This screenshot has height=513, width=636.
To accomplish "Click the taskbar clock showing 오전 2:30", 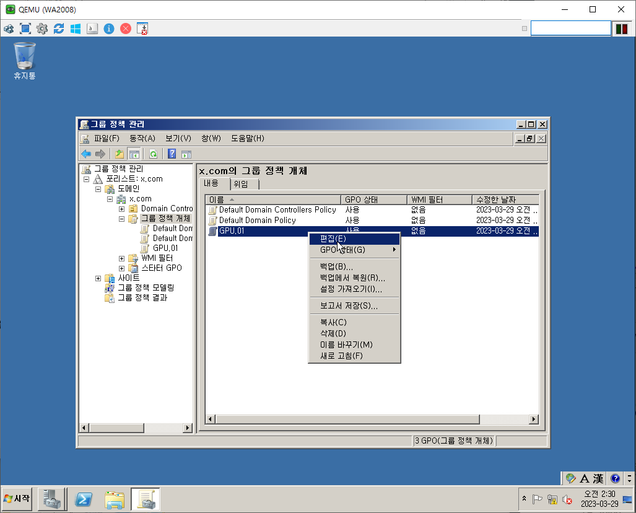I will [599, 499].
